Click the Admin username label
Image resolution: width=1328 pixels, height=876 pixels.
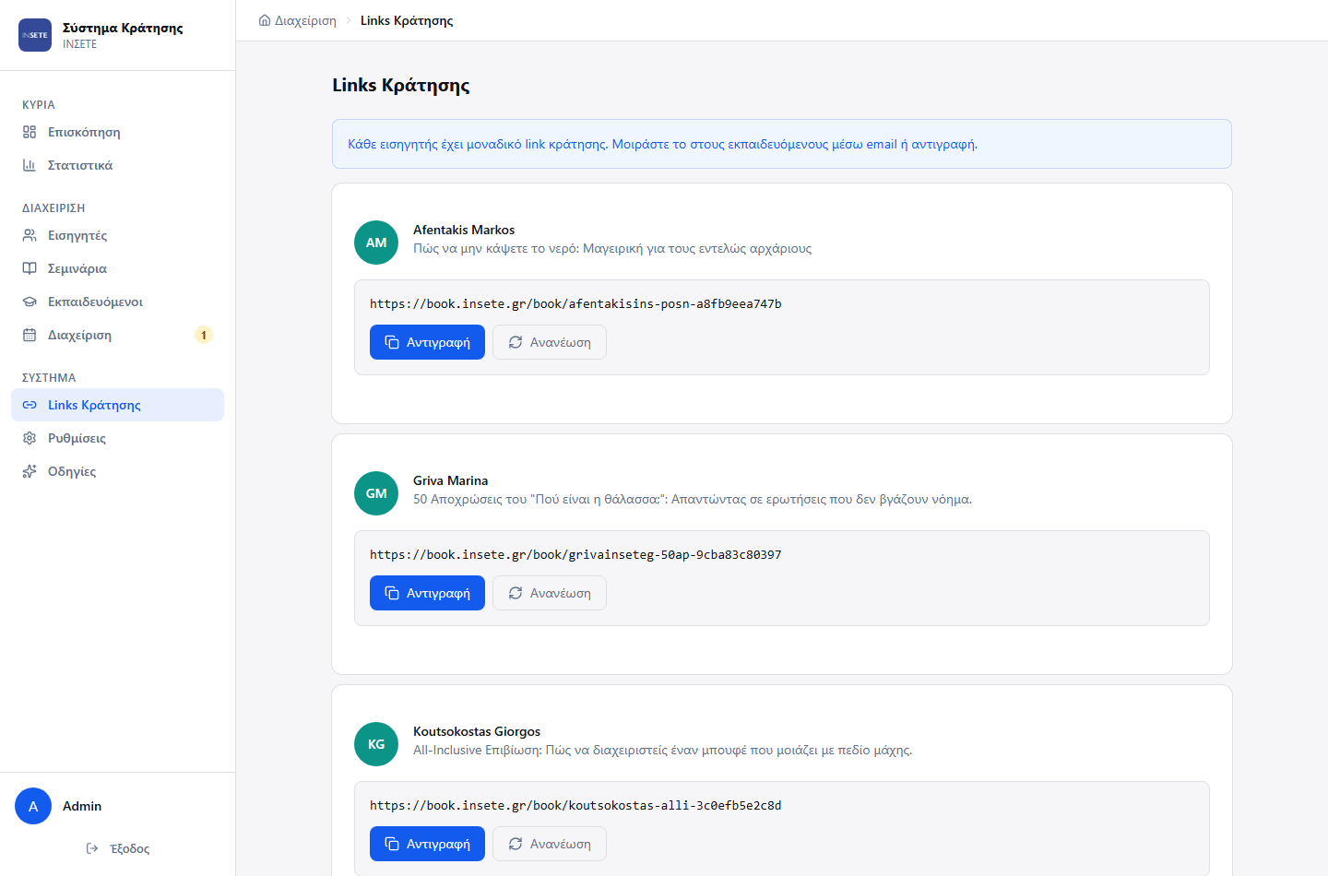click(82, 806)
